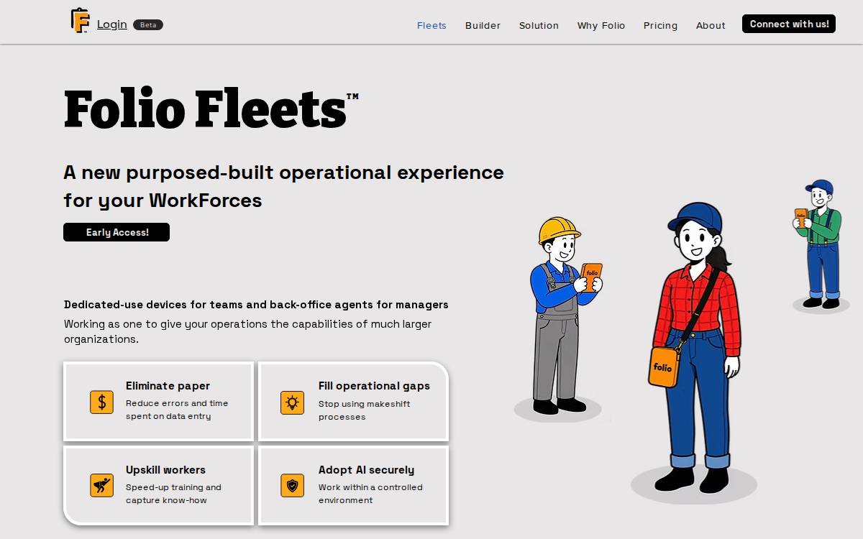Click the 'Dedicated-use devices for teams' line
This screenshot has height=539, width=863.
pos(256,305)
